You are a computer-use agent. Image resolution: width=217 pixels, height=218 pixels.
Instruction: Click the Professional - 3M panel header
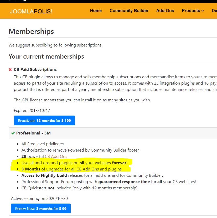coord(113,133)
